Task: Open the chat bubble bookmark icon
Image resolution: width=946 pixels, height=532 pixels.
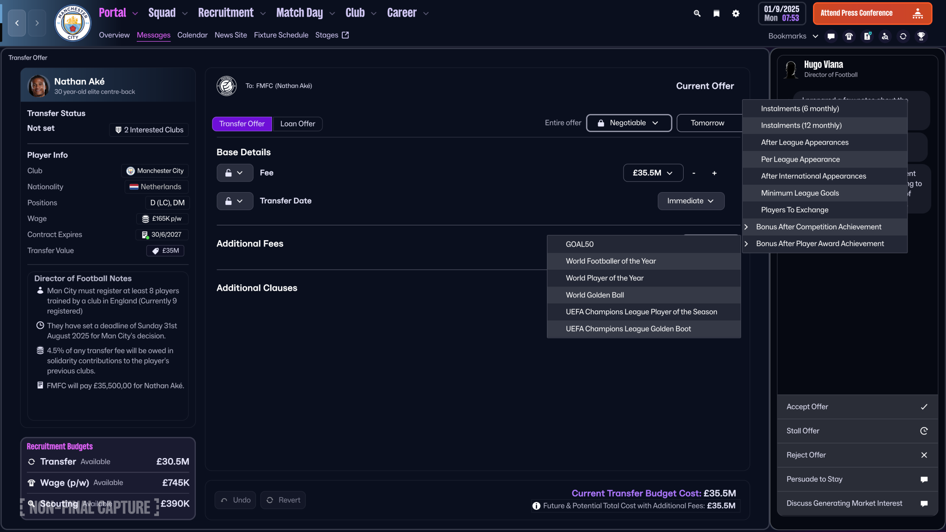Action: [x=831, y=36]
